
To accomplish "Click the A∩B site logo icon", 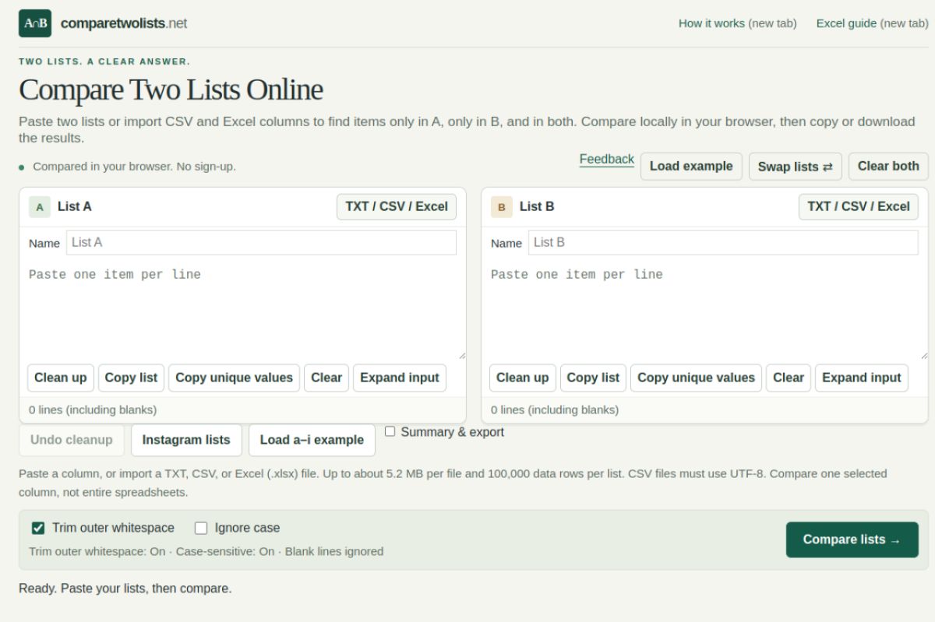I will [x=35, y=23].
